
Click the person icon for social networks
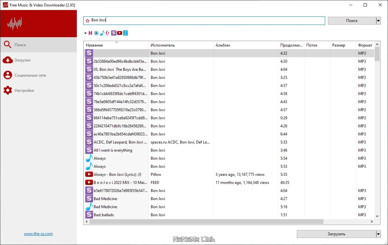[x=8, y=75]
